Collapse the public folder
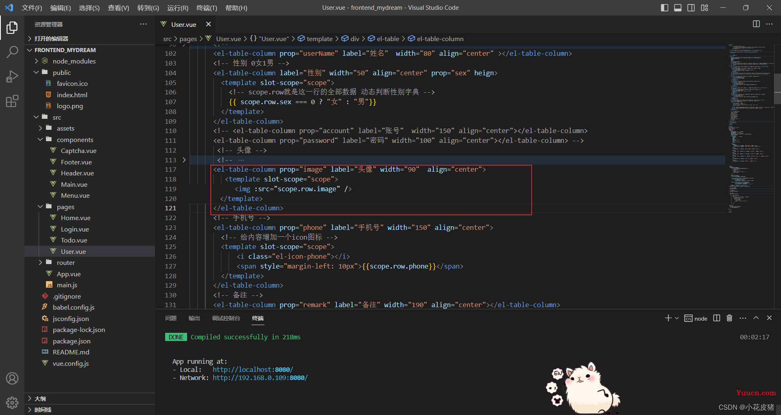 [89, 72]
